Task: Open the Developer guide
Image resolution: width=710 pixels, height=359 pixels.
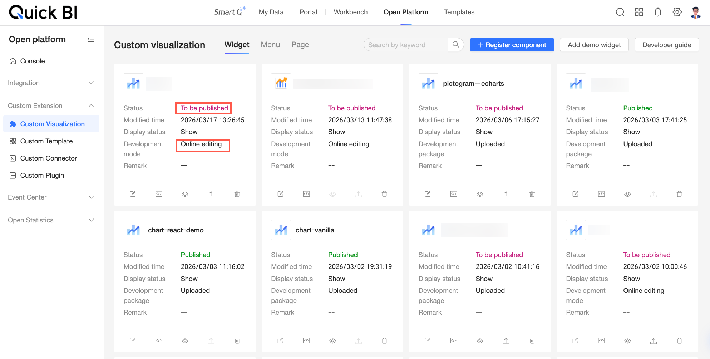Action: click(667, 45)
